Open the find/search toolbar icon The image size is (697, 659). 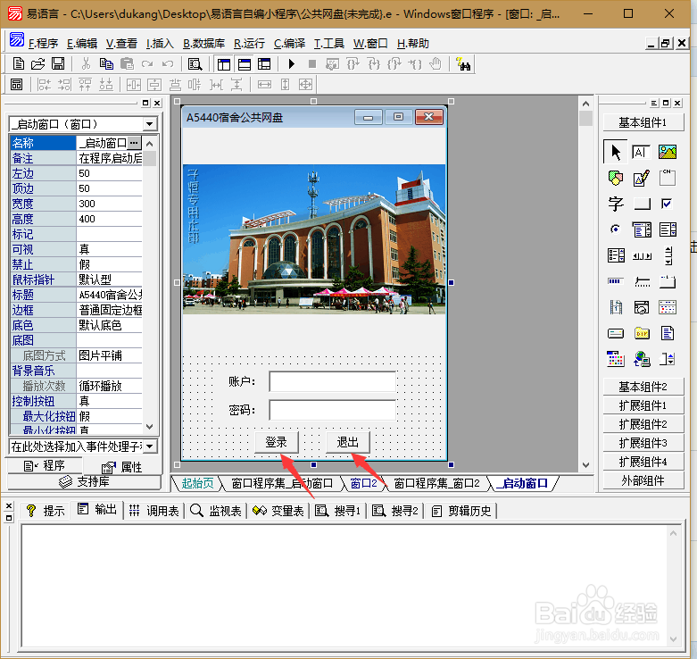click(x=195, y=64)
